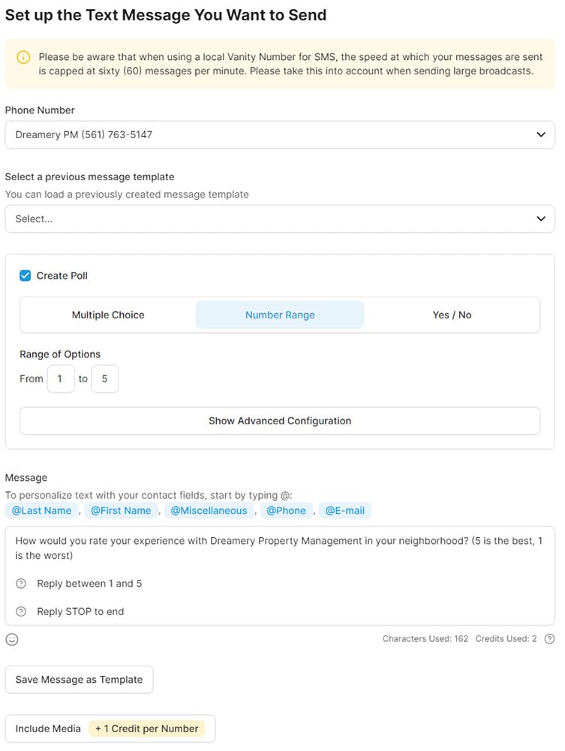
Task: Click the range From input field
Action: 60,379
